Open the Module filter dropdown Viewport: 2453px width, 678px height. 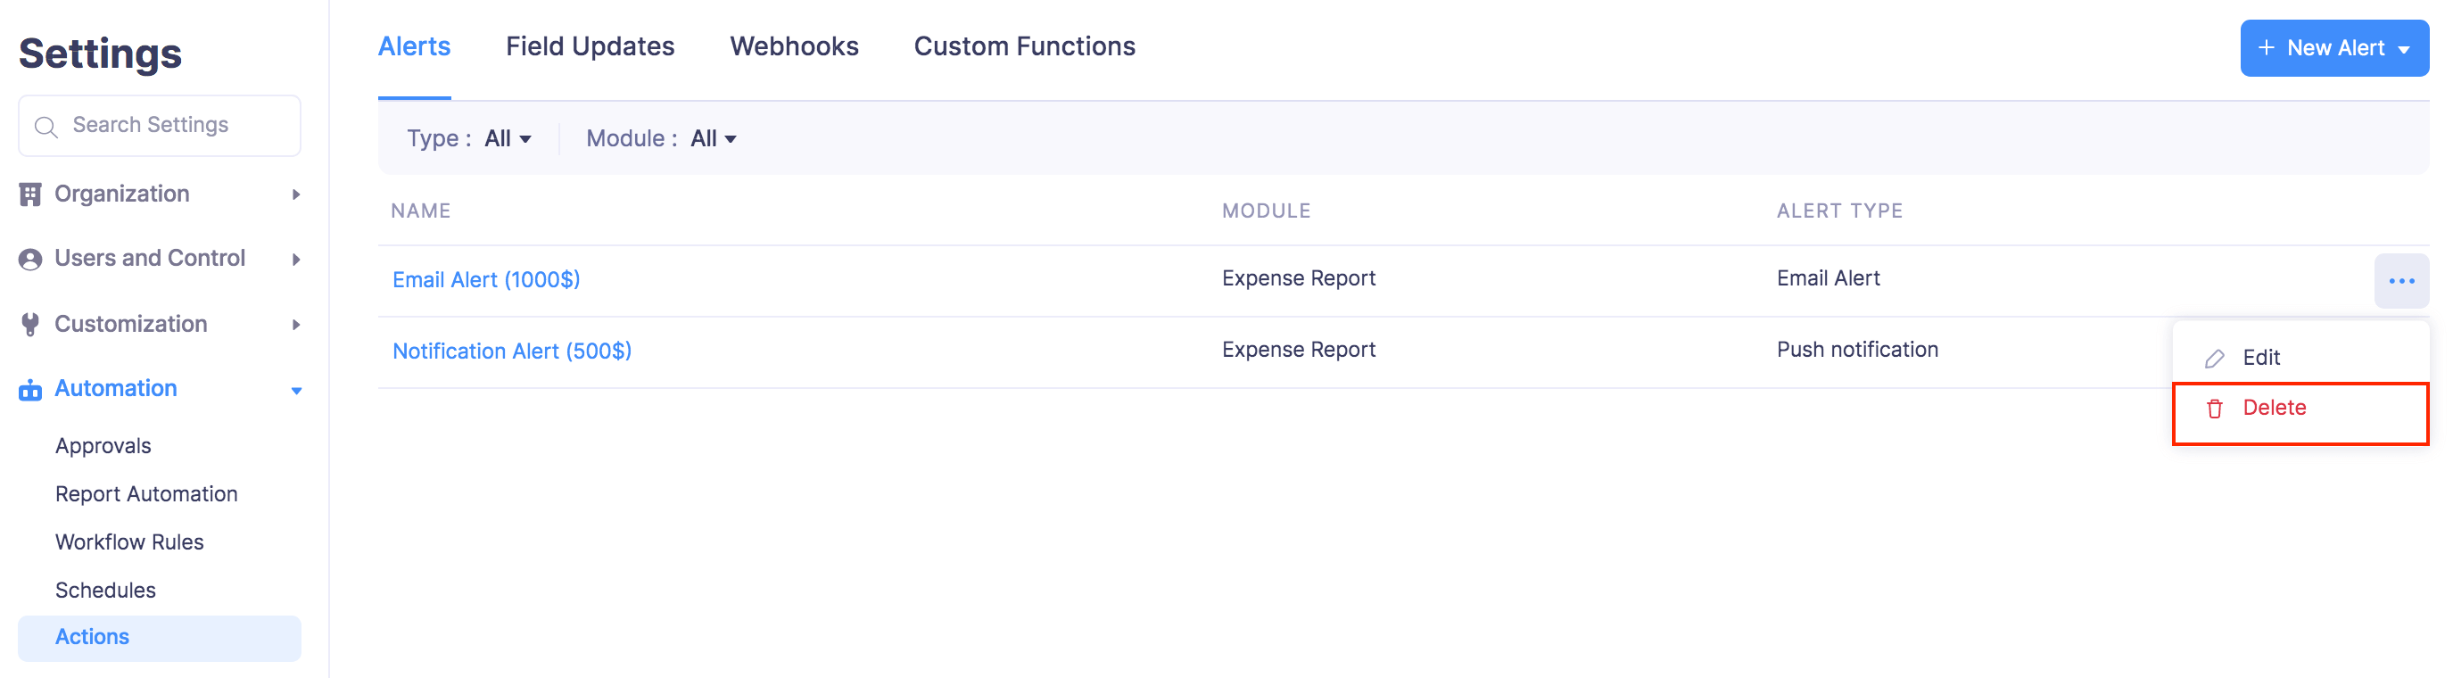pyautogui.click(x=713, y=139)
